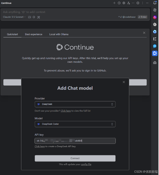Click here link to view full provider list
Image resolution: width=159 pixels, height=175 pixels.
(x=66, y=111)
